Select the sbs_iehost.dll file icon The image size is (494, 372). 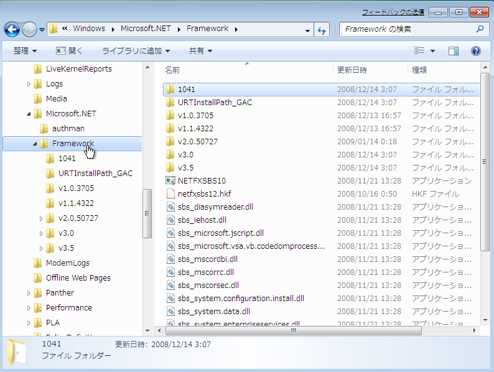(170, 220)
